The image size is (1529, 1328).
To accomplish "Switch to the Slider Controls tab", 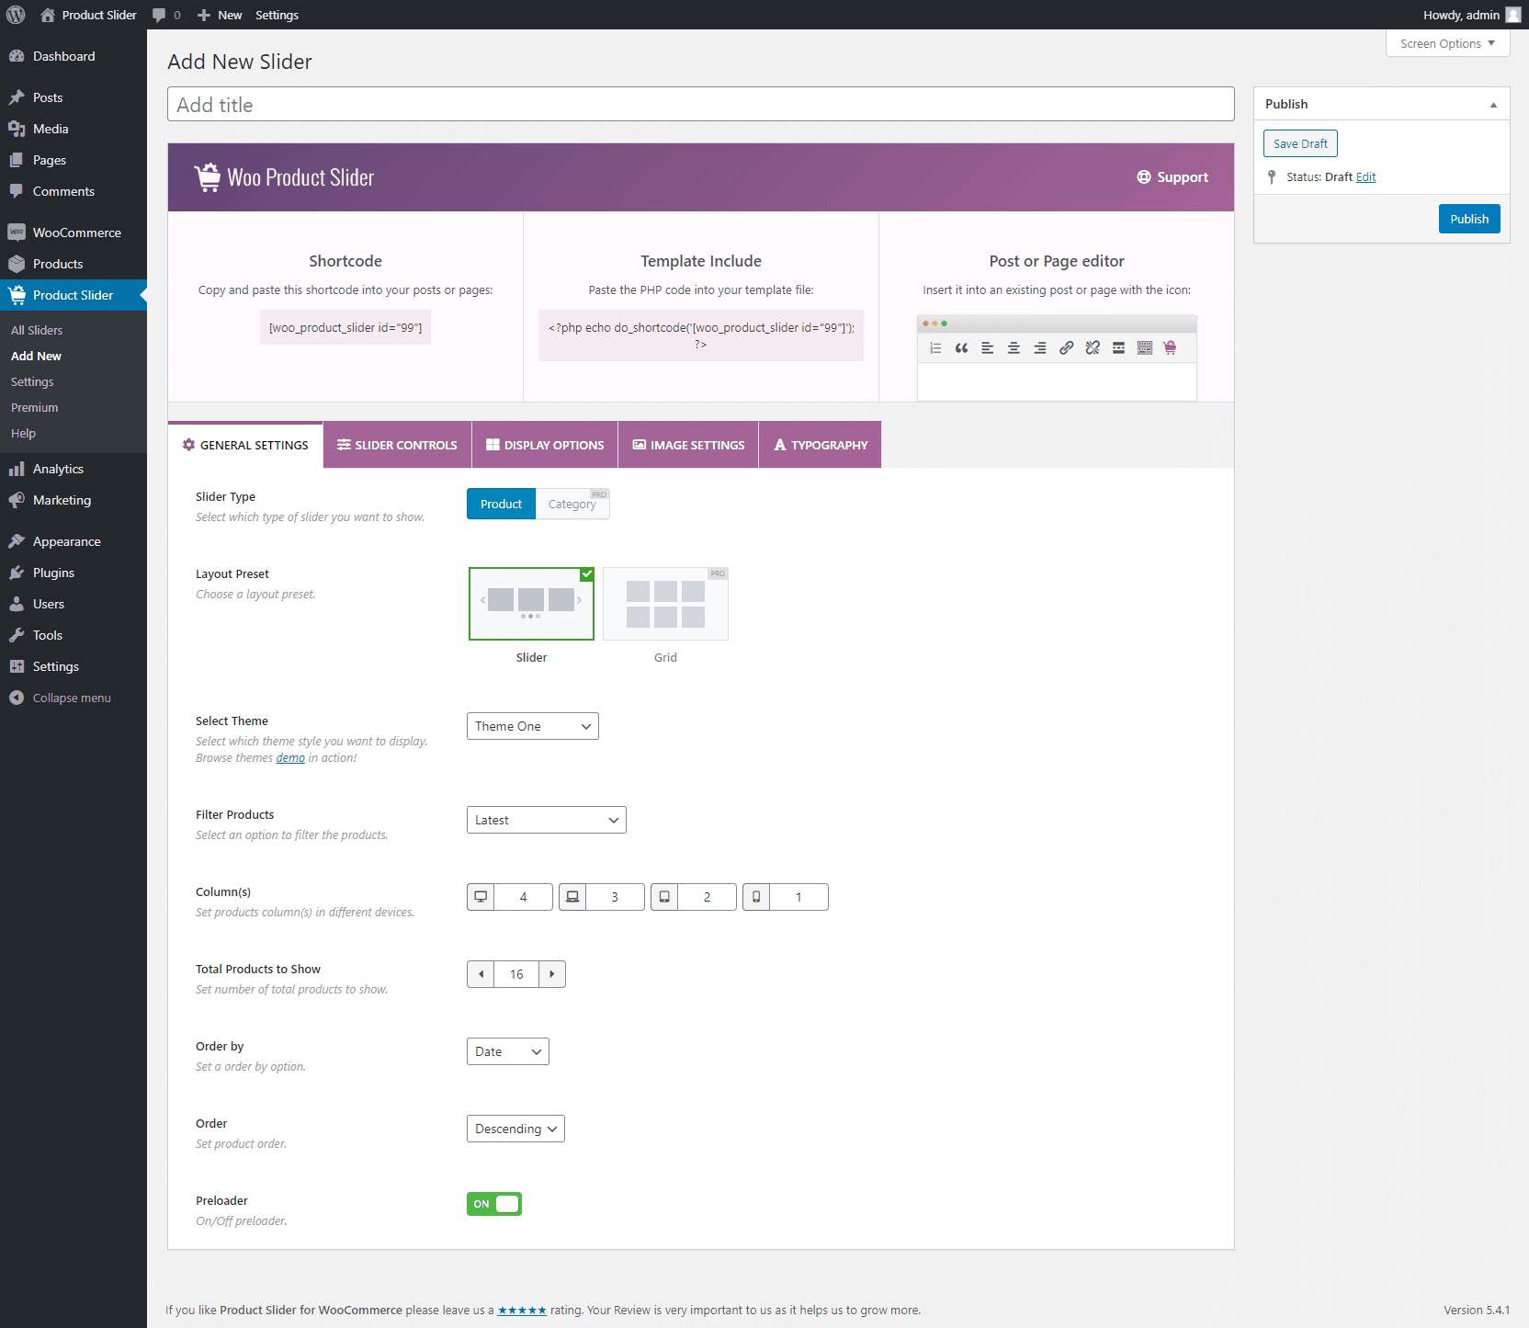I will [x=397, y=445].
